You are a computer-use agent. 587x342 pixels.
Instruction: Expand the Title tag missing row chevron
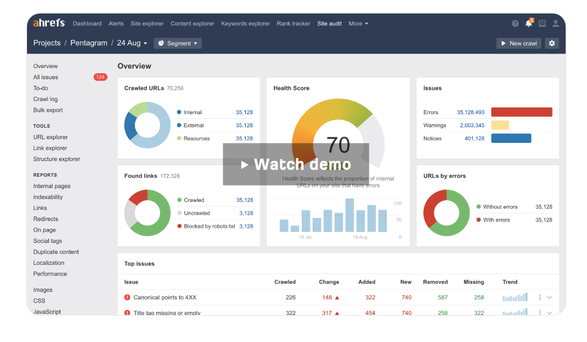[x=549, y=313]
